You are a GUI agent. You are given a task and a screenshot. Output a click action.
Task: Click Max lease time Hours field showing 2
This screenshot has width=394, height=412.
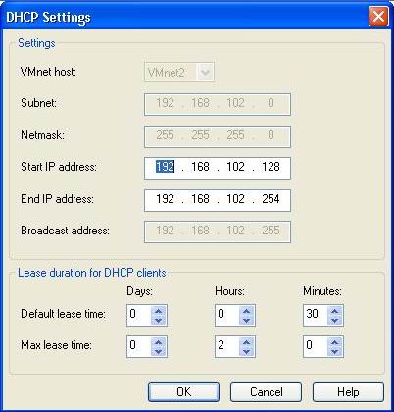[227, 346]
